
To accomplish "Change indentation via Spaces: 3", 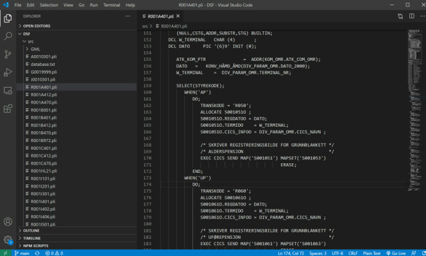I will pos(318,253).
